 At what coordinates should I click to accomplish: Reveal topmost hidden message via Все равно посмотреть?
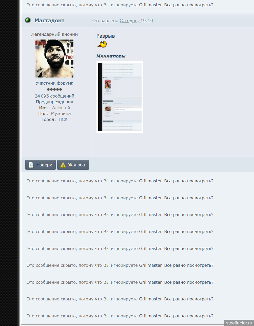pos(189,5)
